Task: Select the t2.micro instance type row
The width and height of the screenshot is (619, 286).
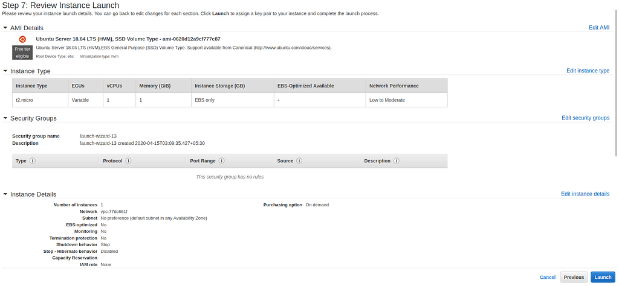Action: click(x=230, y=100)
